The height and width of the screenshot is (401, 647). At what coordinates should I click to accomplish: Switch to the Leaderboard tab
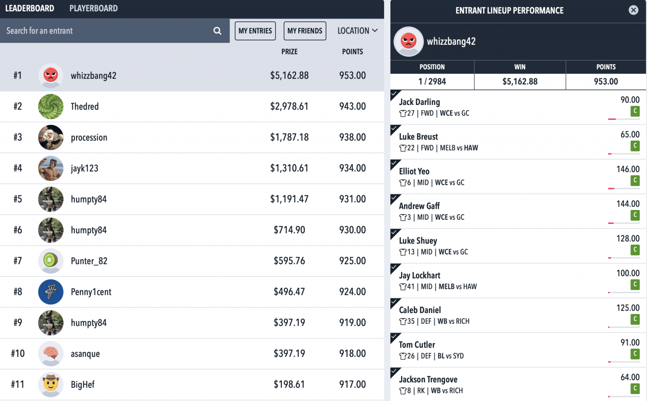[x=30, y=8]
